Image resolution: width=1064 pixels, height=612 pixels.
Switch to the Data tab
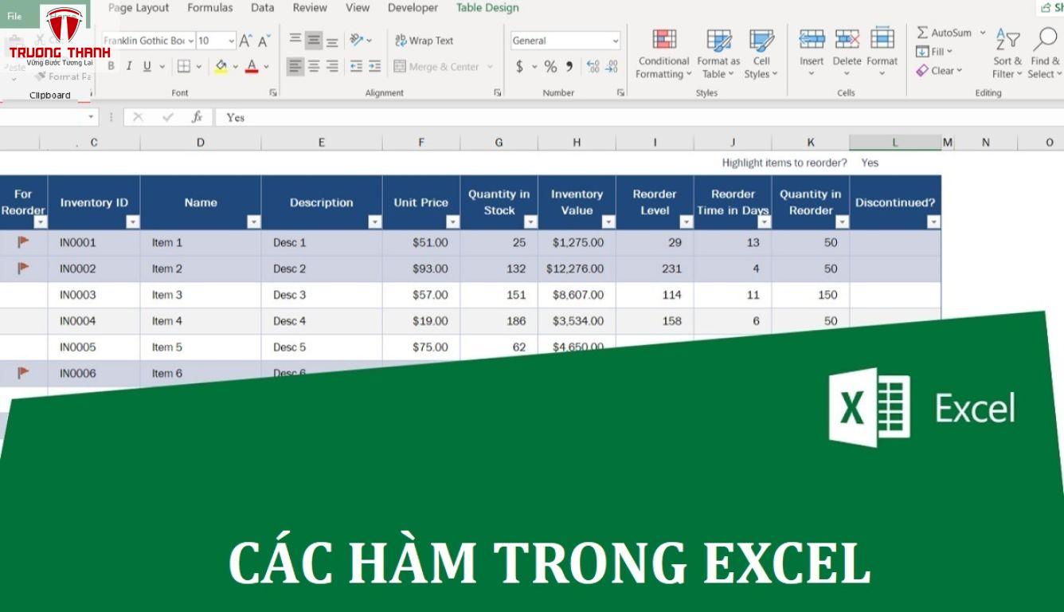pyautogui.click(x=262, y=8)
